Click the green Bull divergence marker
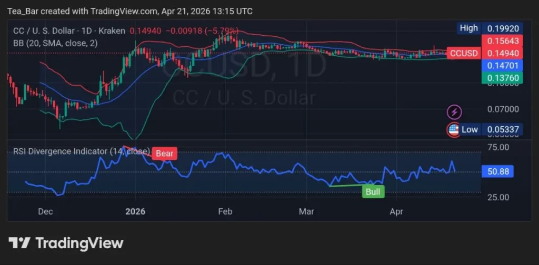Viewport: 539px width, 265px height. coord(373,191)
